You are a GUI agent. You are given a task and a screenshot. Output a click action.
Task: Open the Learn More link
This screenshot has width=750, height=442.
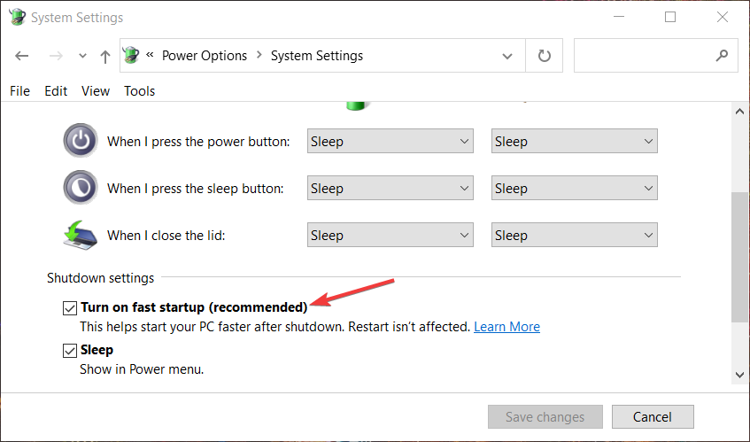[506, 327]
